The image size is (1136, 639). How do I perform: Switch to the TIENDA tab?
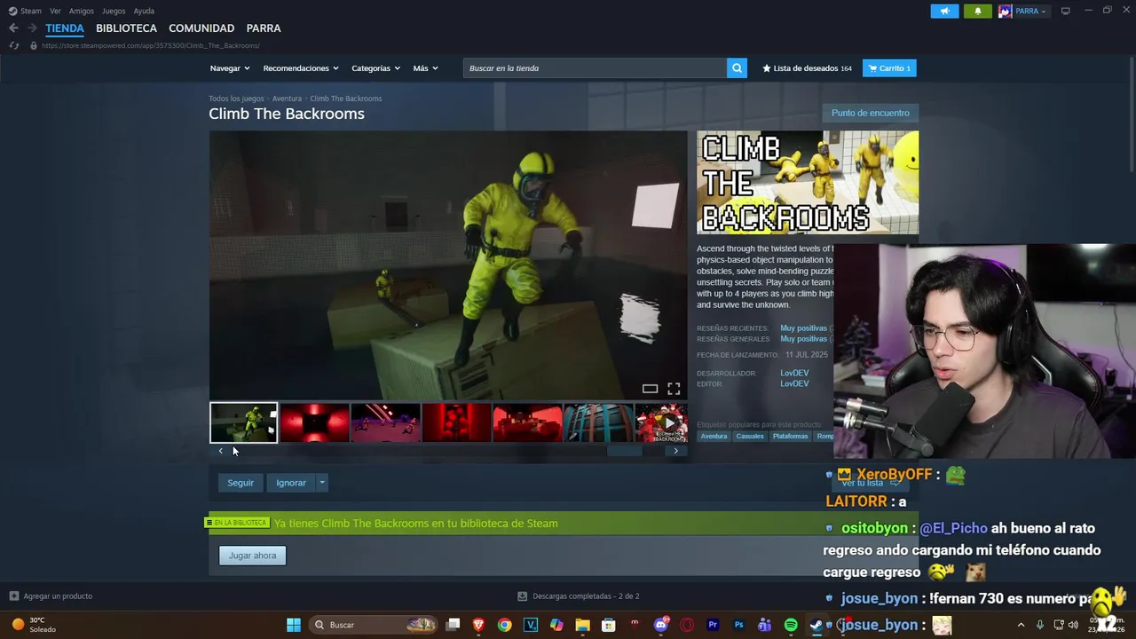point(65,28)
